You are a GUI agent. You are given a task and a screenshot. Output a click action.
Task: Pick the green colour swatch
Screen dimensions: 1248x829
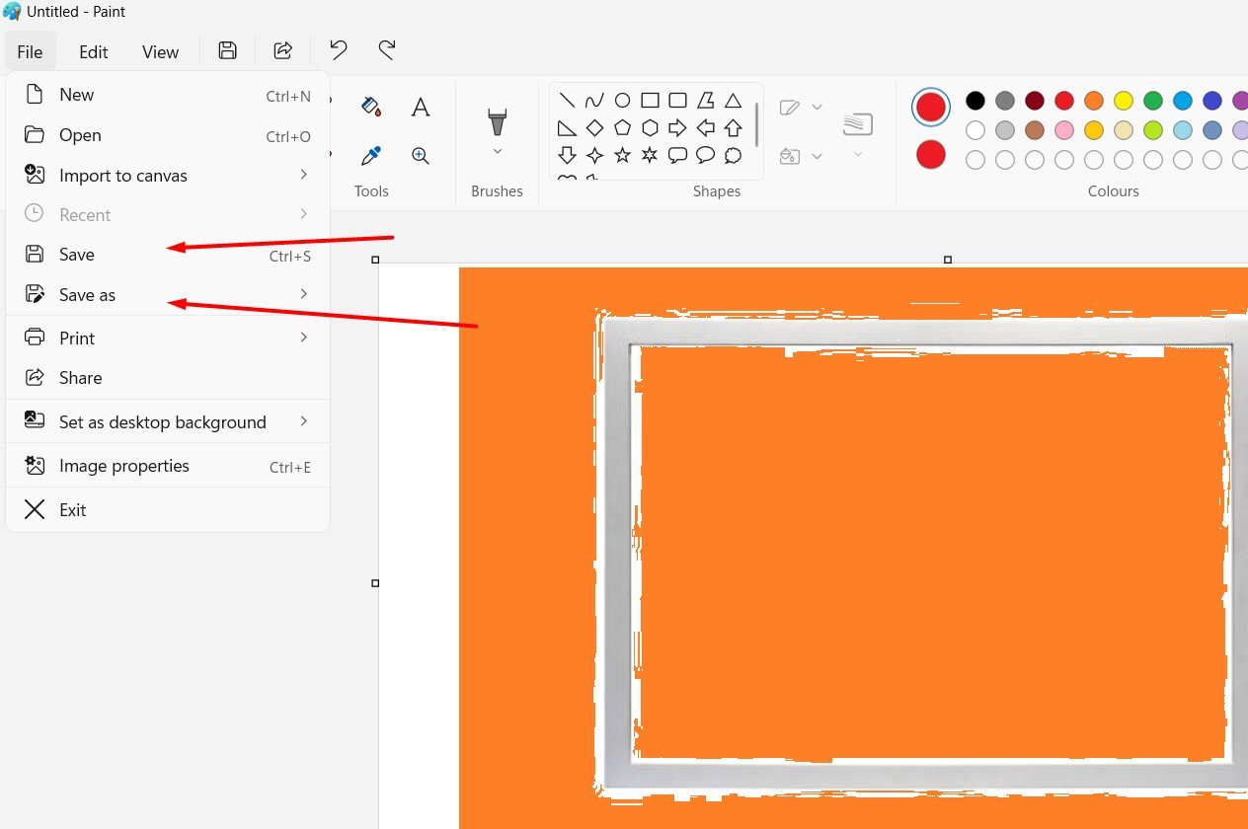(1153, 100)
